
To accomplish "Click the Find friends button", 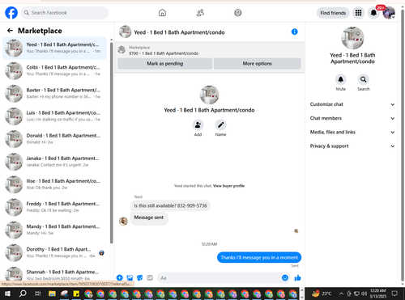I will click(333, 13).
